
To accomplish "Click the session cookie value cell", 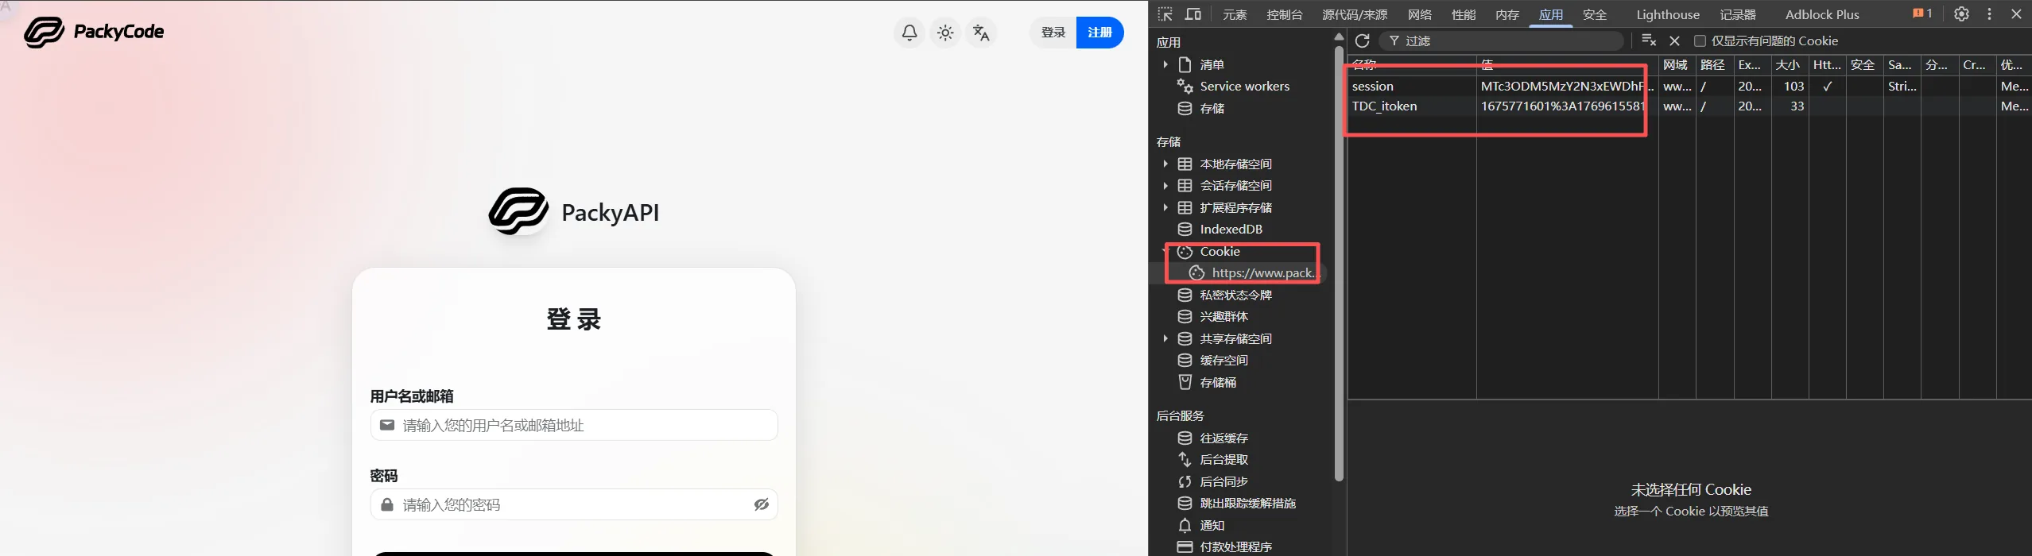I will [x=1567, y=86].
